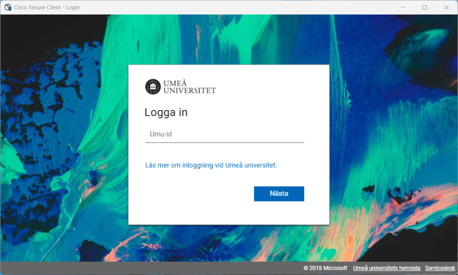
Task: Close the Cisco Secure Client window
Action: (x=446, y=7)
